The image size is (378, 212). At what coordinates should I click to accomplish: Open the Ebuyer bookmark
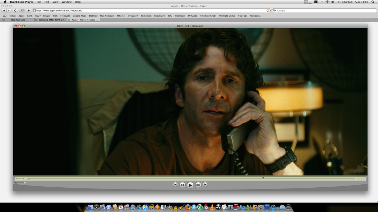(47, 16)
